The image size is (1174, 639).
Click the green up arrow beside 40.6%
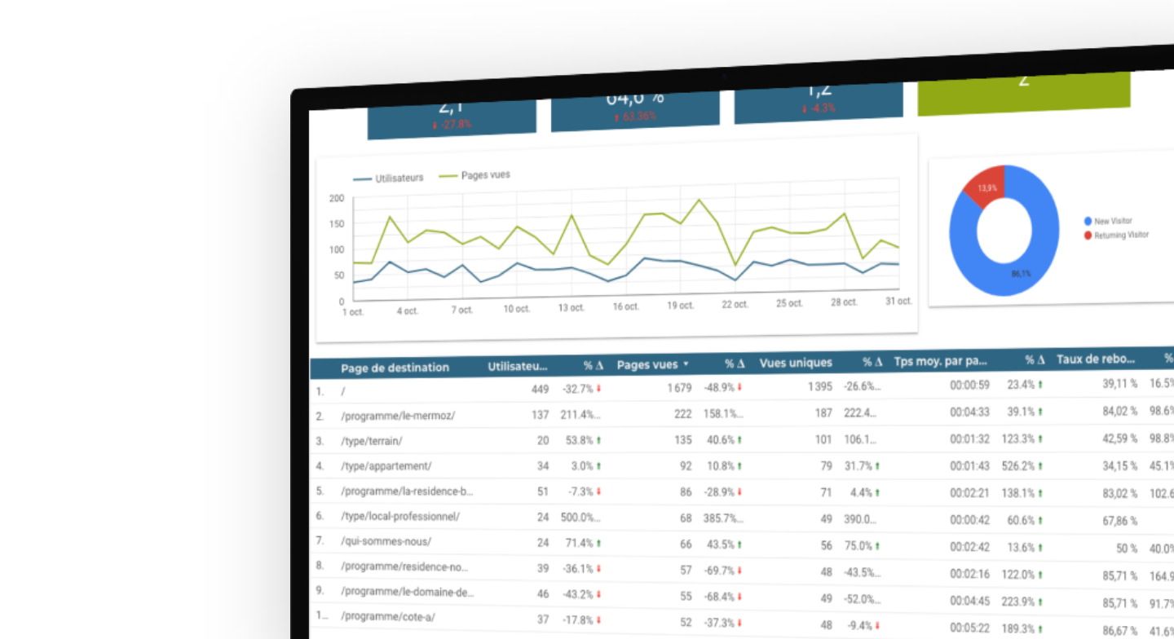pyautogui.click(x=740, y=440)
